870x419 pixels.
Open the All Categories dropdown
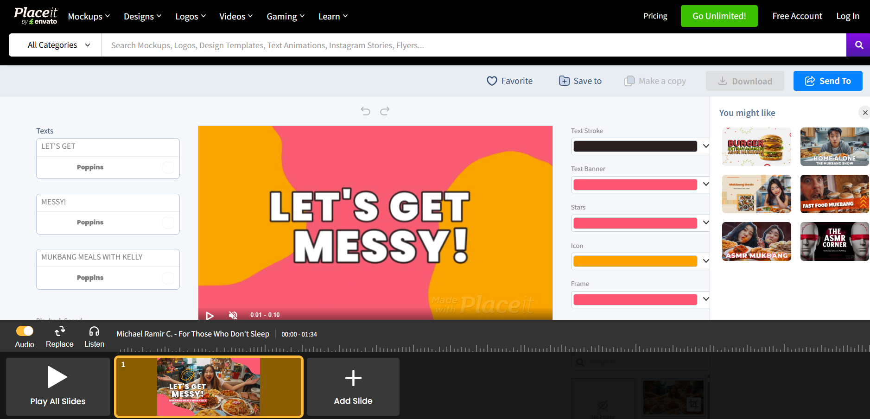[54, 44]
